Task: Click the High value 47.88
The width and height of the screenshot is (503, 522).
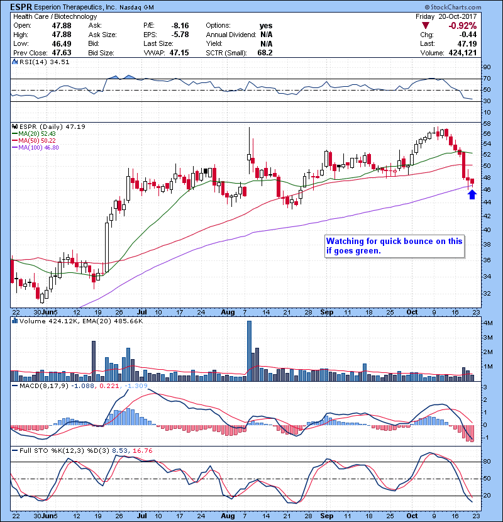Action: tap(62, 35)
